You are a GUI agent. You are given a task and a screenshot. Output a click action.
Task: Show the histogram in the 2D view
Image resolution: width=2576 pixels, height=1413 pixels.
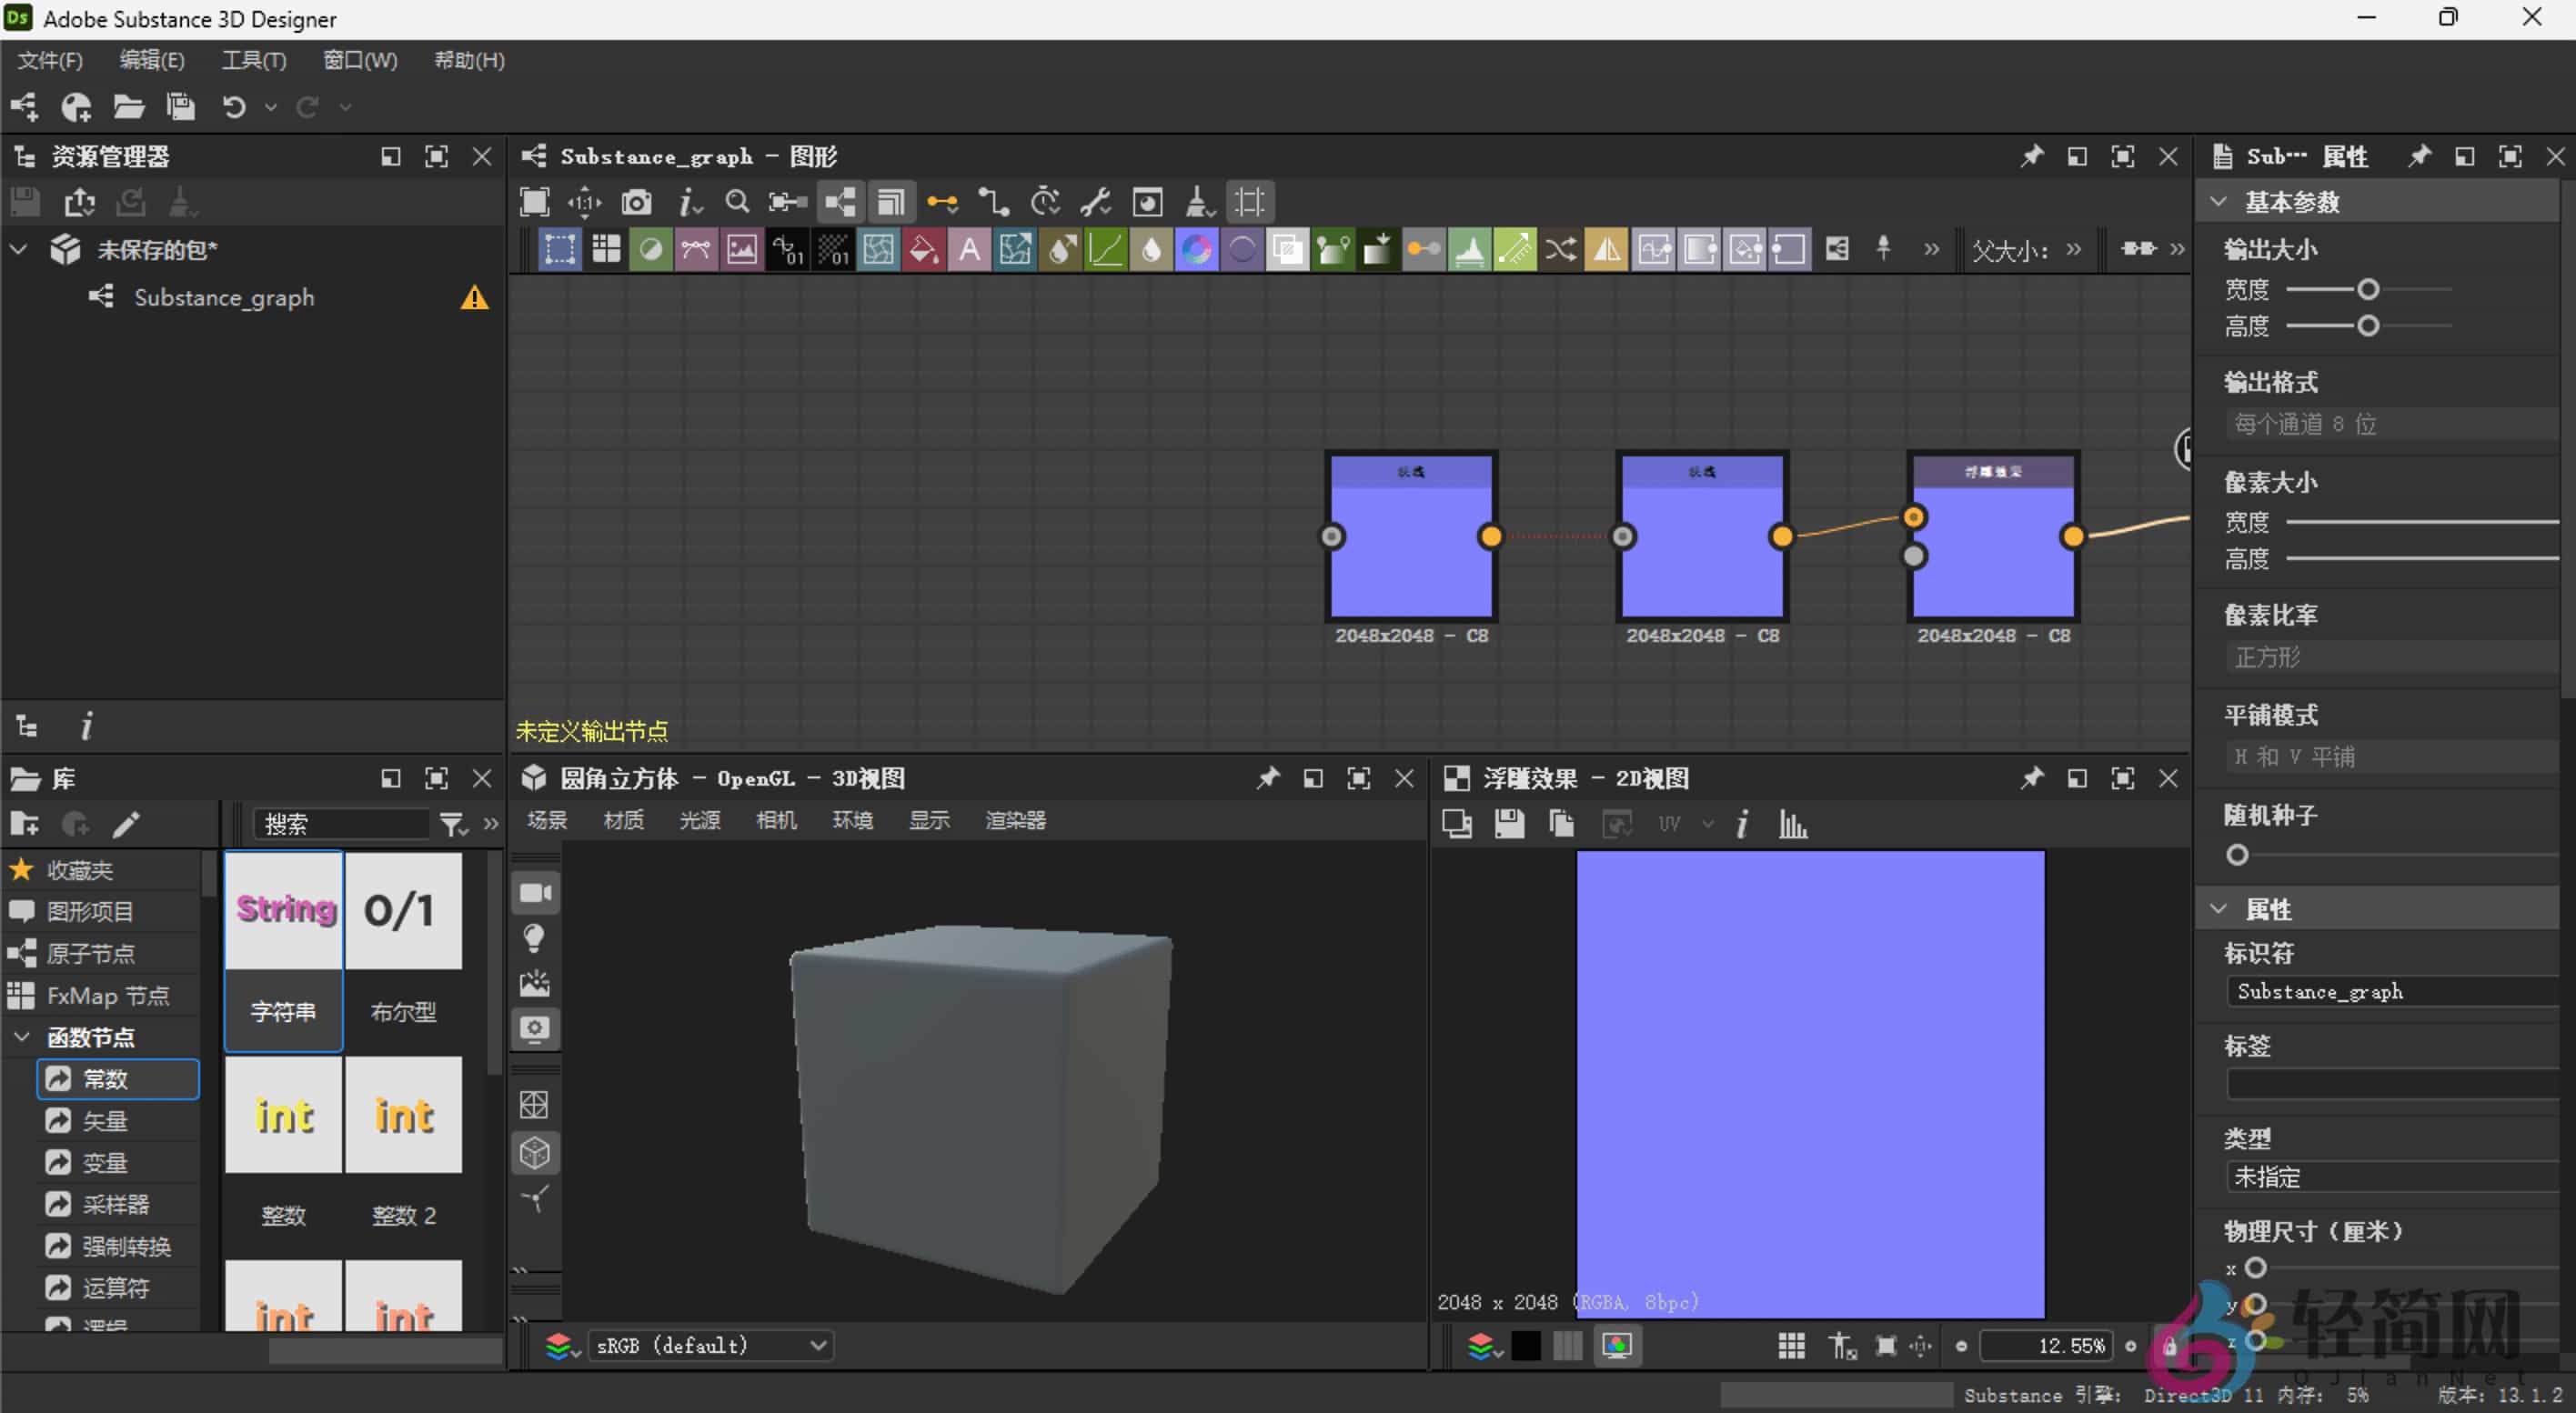pos(1793,824)
